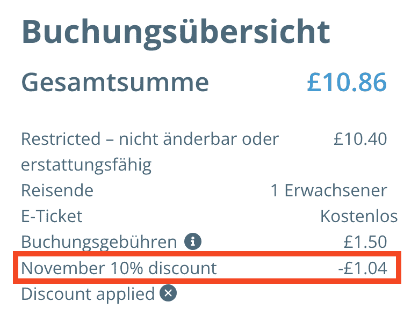Click the word 'erstattungsfähig'
This screenshot has height=324, width=404.
[x=86, y=165]
